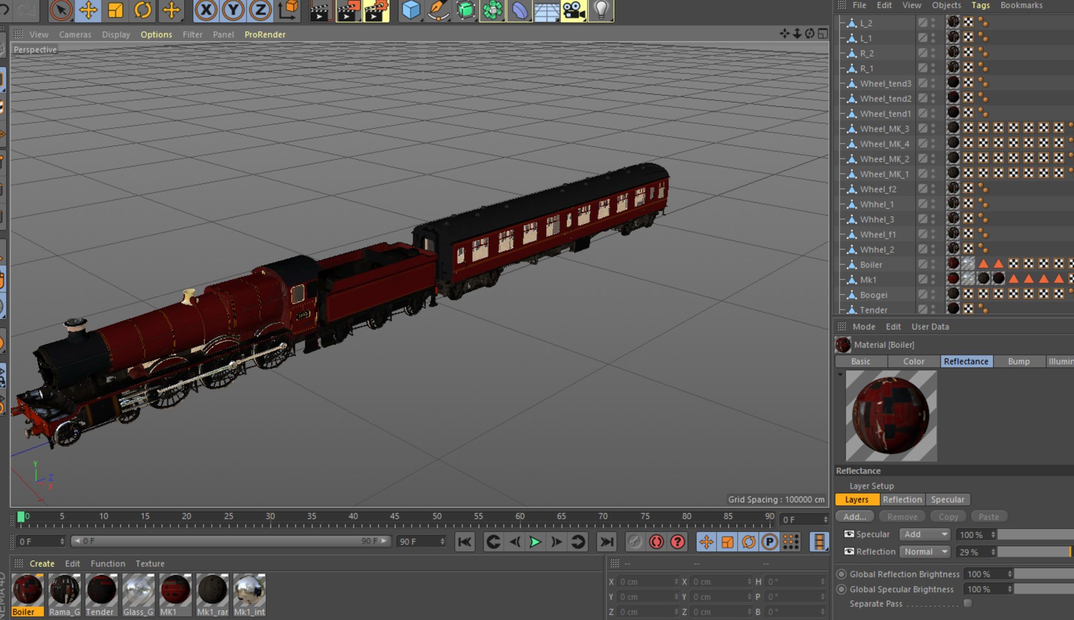Adjust Global Specular Brightness slider
The width and height of the screenshot is (1074, 620).
pos(1044,589)
